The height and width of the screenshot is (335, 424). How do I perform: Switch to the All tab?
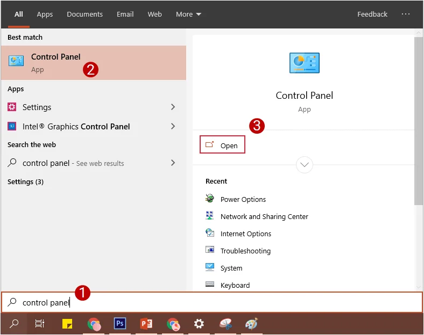tap(19, 14)
